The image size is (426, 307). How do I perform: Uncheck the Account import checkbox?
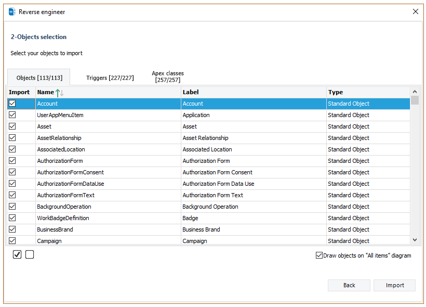(x=12, y=104)
